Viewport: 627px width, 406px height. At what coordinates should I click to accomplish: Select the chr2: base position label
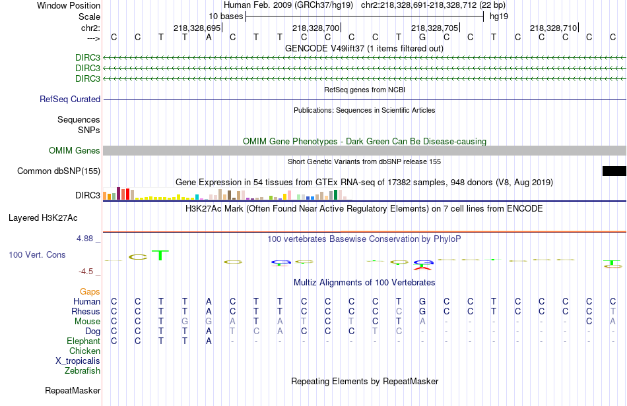tap(90, 28)
